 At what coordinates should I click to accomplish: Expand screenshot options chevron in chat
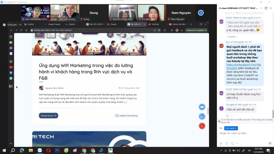[x=237, y=143]
